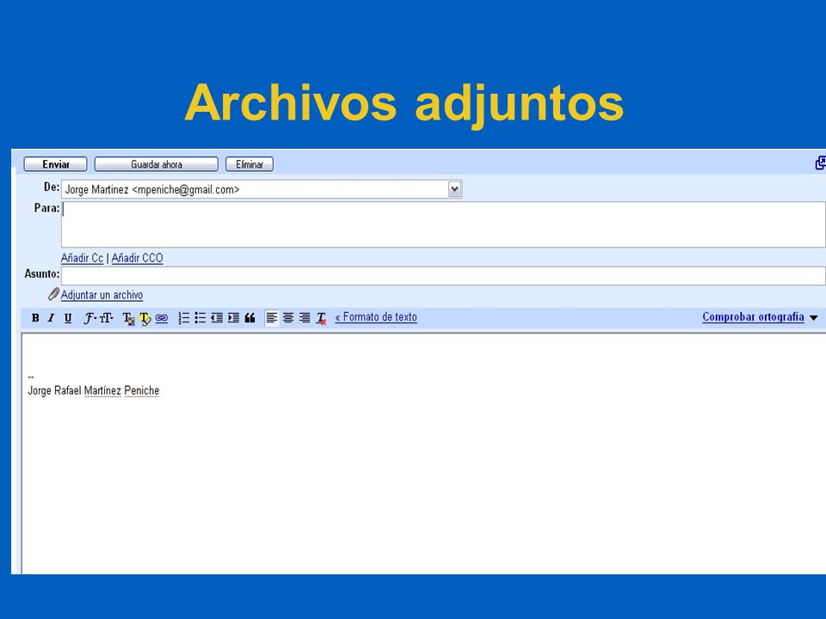
Task: Click the paperclip attachment icon
Action: pyautogui.click(x=53, y=294)
